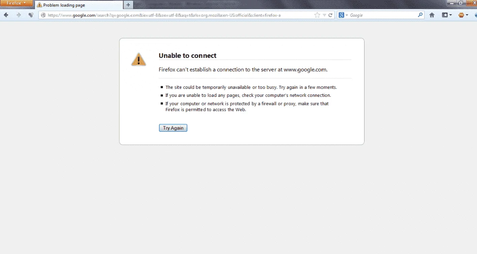
Task: Restore down the Firefox window
Action: point(460,3)
